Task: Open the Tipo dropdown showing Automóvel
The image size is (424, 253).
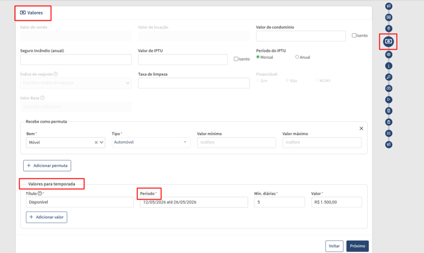Action: [151, 142]
